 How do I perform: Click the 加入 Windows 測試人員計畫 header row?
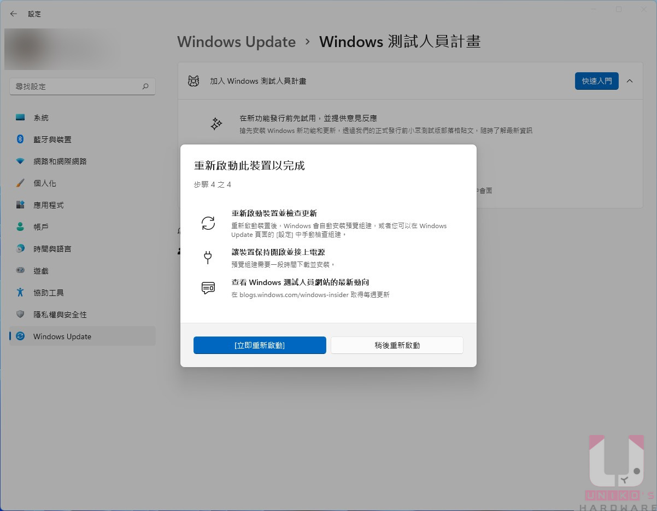(x=410, y=81)
